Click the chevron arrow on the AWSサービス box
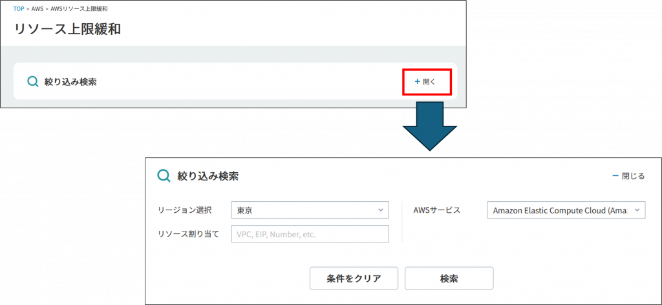Viewport: 662px width, 305px height. point(637,210)
